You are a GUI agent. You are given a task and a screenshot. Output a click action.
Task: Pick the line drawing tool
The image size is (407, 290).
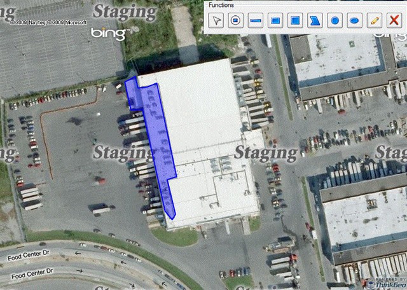(x=256, y=20)
